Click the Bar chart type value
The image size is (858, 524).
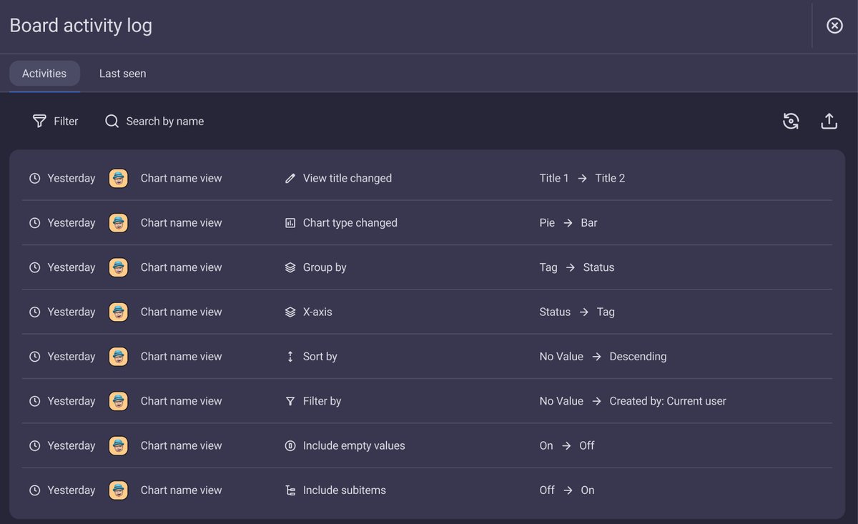(589, 223)
